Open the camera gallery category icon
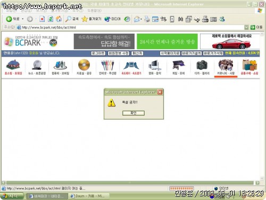Screen dimensions: 266x200 pos(202,67)
